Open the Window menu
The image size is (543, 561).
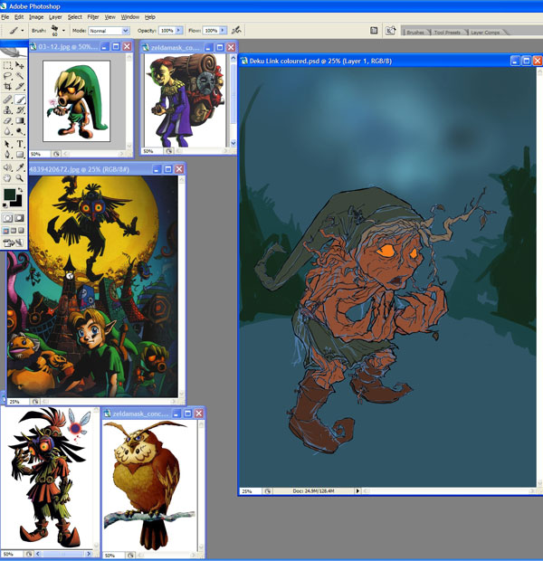(129, 17)
